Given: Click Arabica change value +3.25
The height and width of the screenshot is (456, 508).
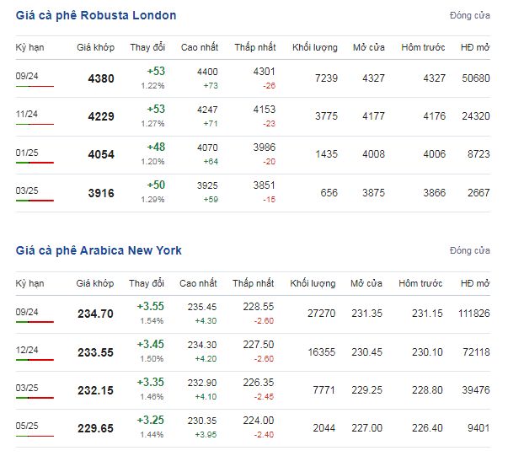Looking at the screenshot, I should pos(150,420).
